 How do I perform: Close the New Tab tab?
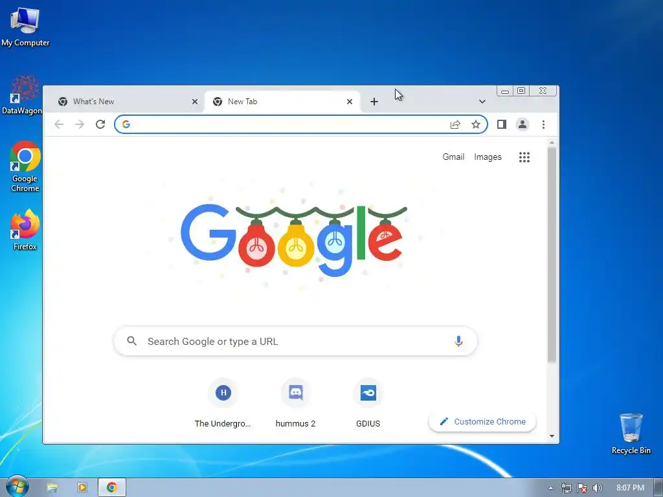(x=350, y=102)
